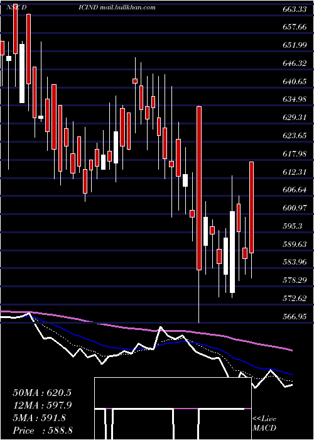Click the 572.62 price axis label
This screenshot has width=314, height=440.
295,299
